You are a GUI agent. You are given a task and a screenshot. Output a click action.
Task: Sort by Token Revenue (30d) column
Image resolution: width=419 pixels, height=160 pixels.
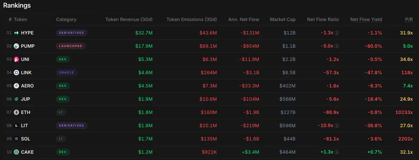pos(129,20)
